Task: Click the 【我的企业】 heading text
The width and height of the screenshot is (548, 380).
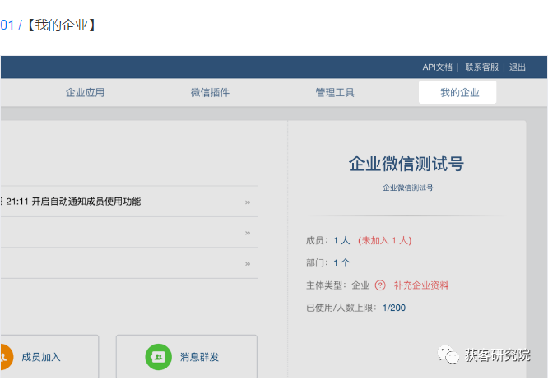Action: [61, 25]
